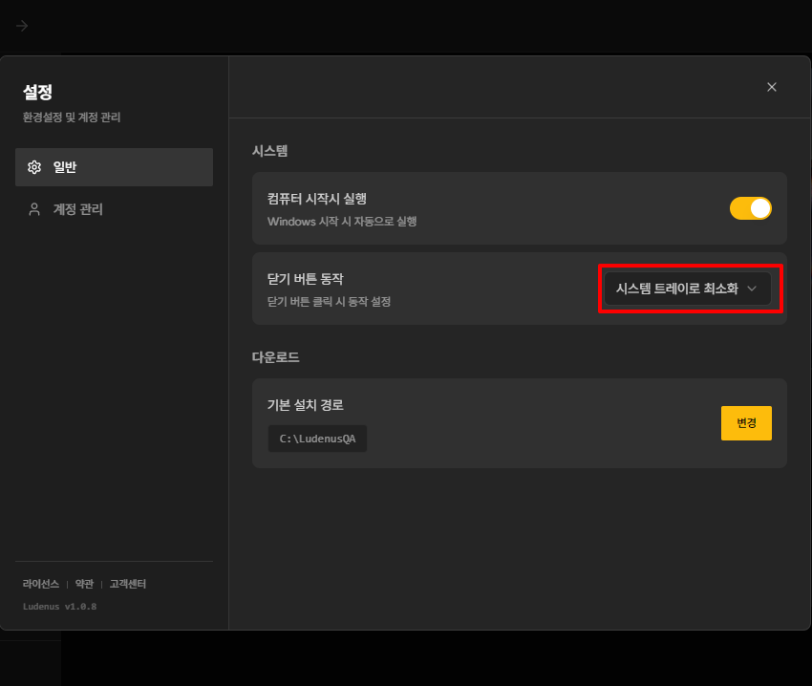
Task: Click the dropdown chevron for 닫기 버튼 동작
Action: [x=752, y=289]
